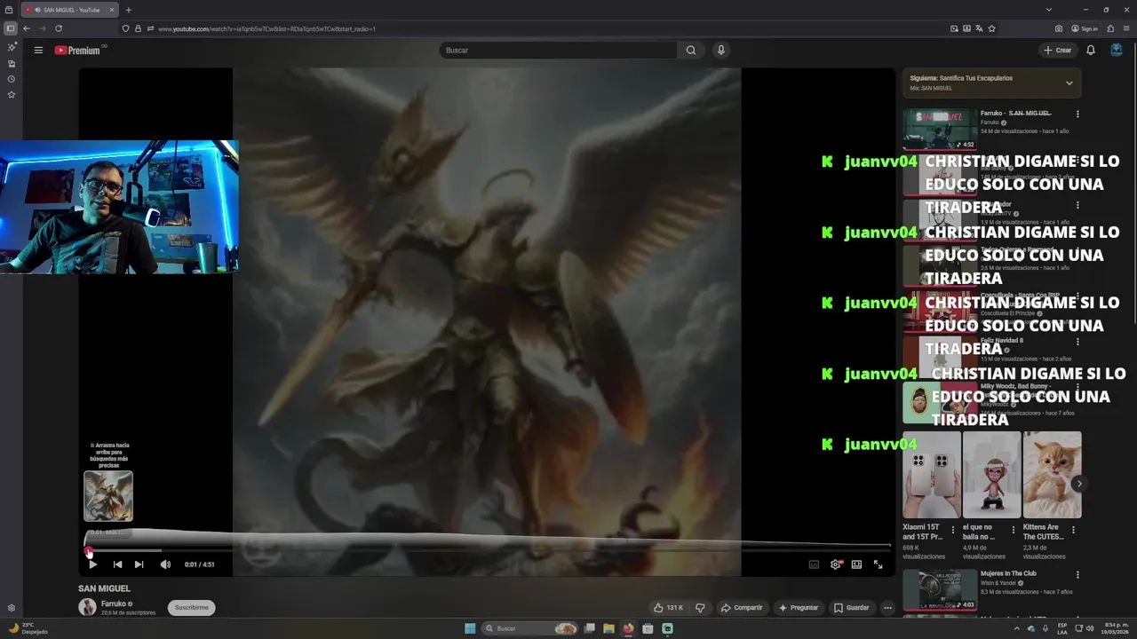The height and width of the screenshot is (639, 1137).
Task: Translate this page
Action: click(x=979, y=28)
